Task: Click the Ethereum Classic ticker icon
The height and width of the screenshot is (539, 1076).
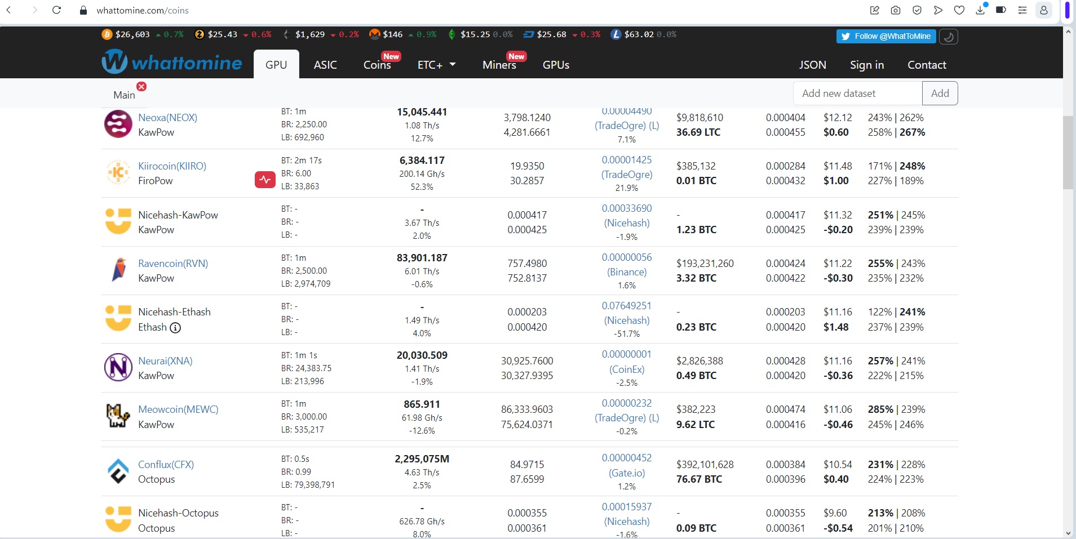Action: [451, 34]
